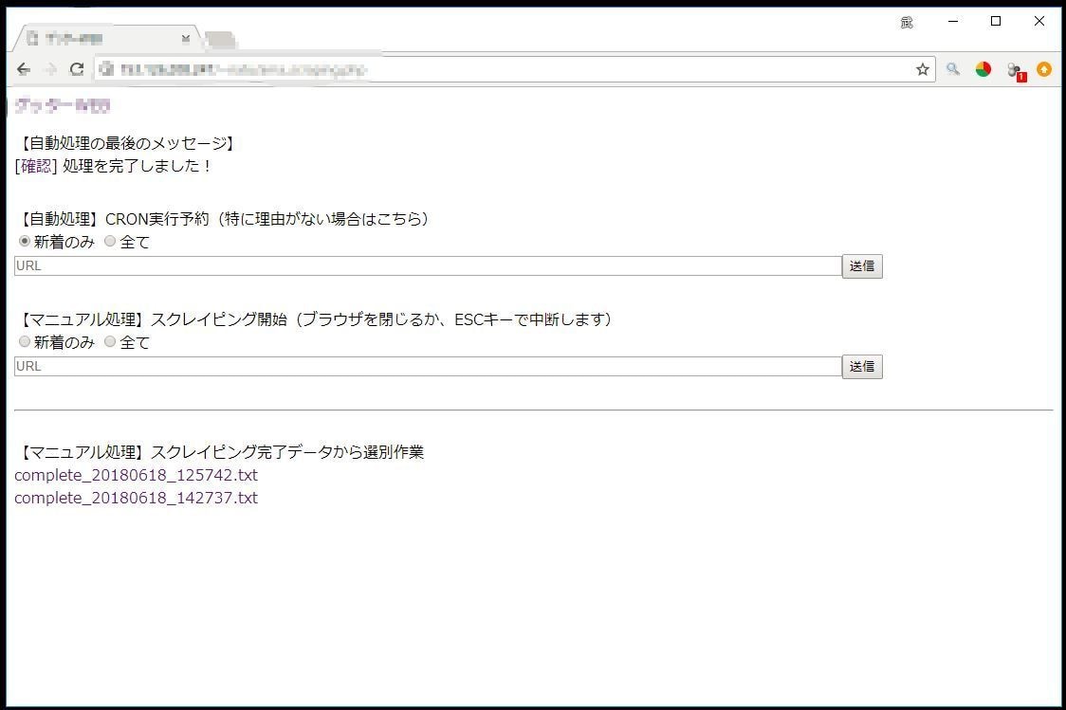Click 送信 button for スクレイピング開始
Screen dimensions: 1066x710
click(862, 367)
